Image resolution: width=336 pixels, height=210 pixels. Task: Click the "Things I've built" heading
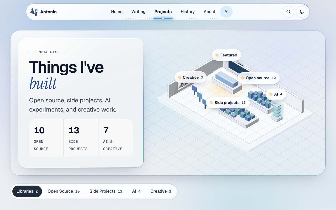(66, 75)
